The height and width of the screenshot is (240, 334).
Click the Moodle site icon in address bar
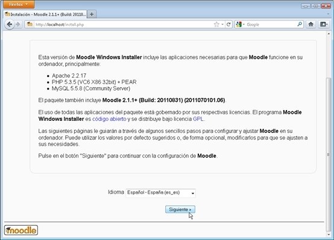coord(30,25)
